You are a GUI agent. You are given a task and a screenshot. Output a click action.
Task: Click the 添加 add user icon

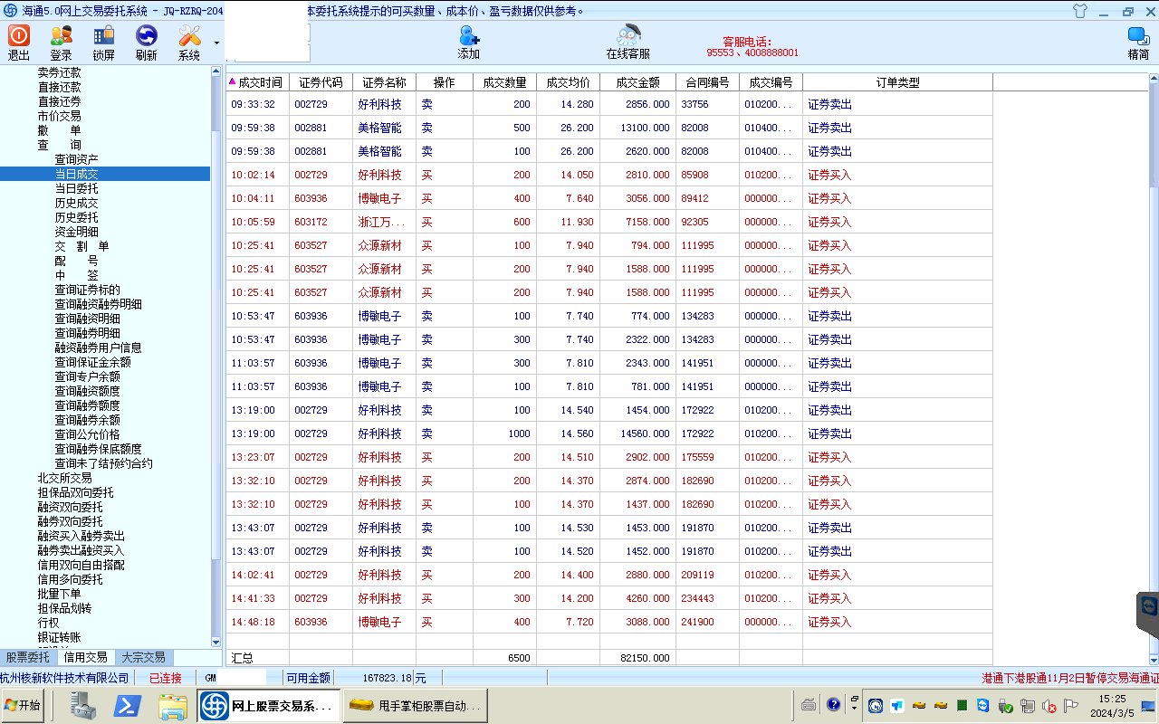click(x=469, y=36)
